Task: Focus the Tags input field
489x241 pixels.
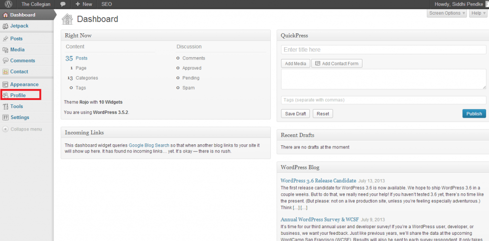Action: point(383,100)
